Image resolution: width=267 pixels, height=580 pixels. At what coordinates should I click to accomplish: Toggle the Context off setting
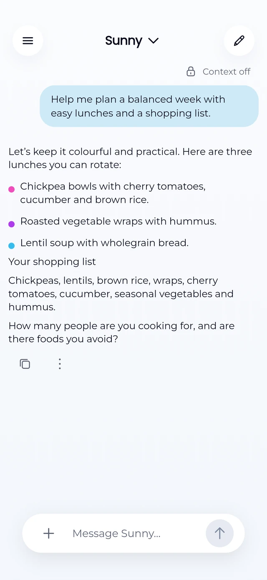click(219, 72)
